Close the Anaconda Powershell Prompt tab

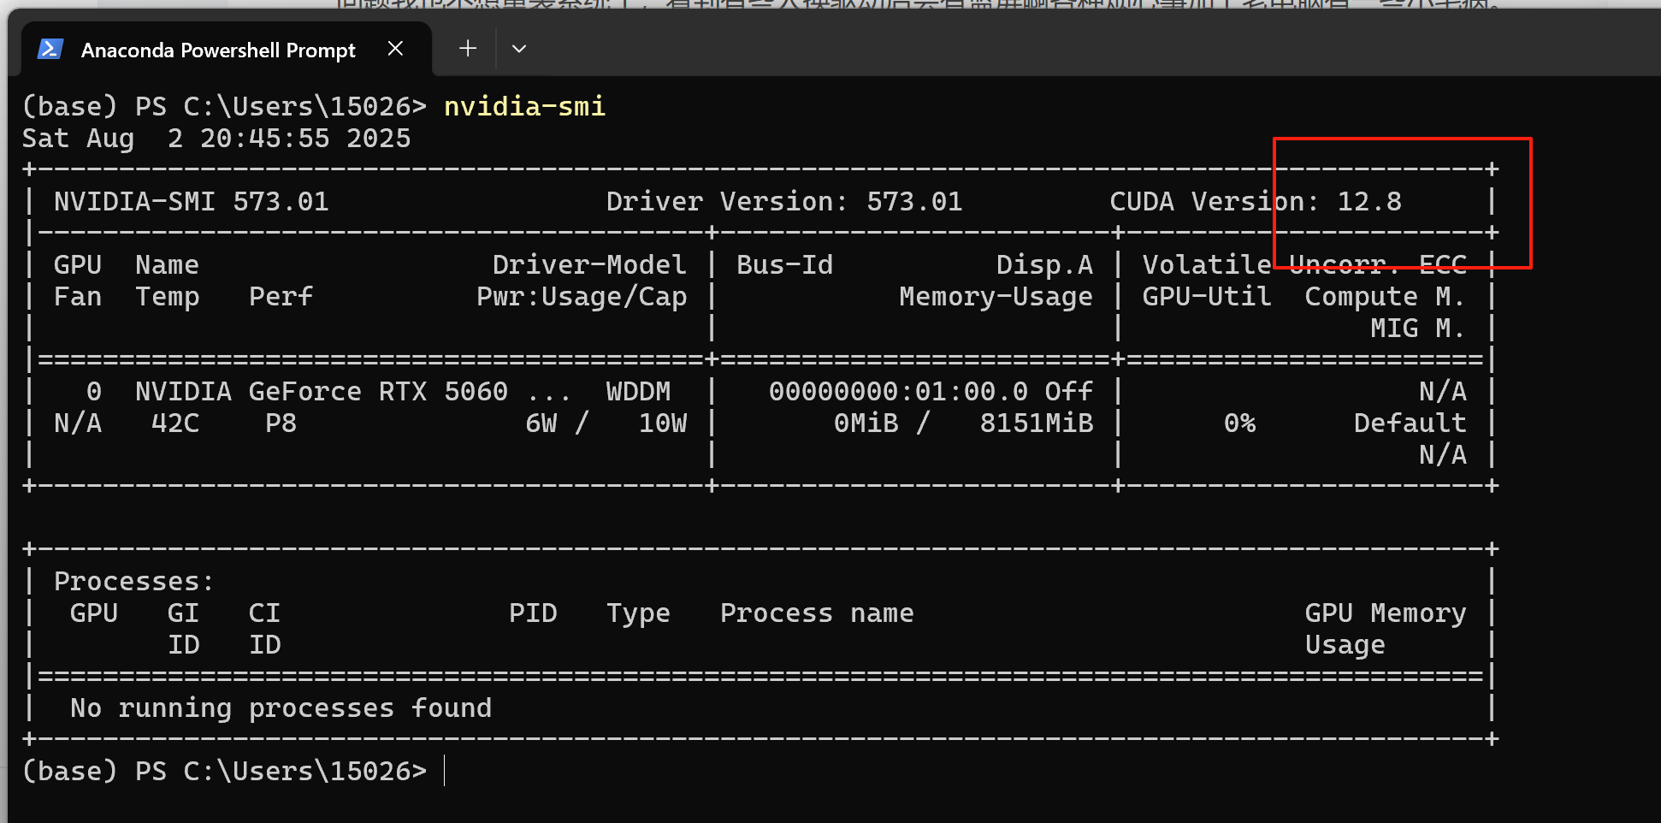coord(395,49)
